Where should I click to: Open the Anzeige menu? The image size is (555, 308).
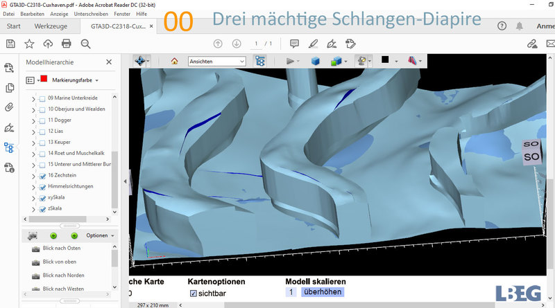[60, 14]
